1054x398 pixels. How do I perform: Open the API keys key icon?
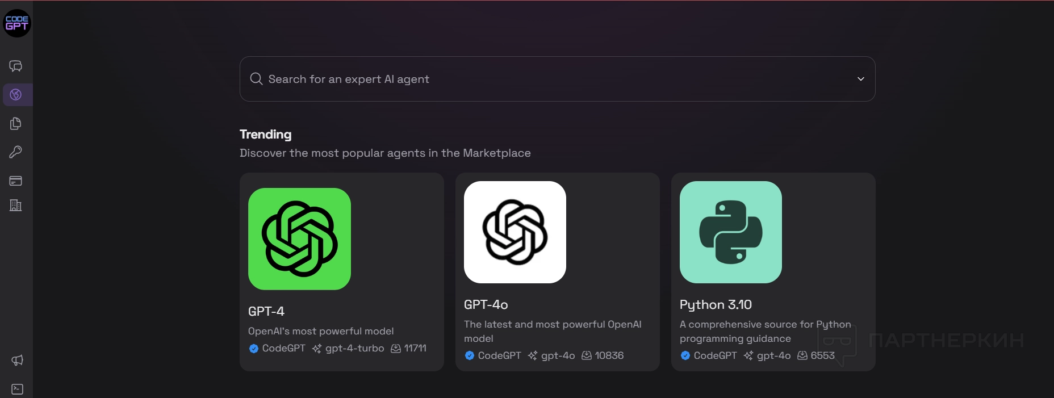(x=16, y=152)
